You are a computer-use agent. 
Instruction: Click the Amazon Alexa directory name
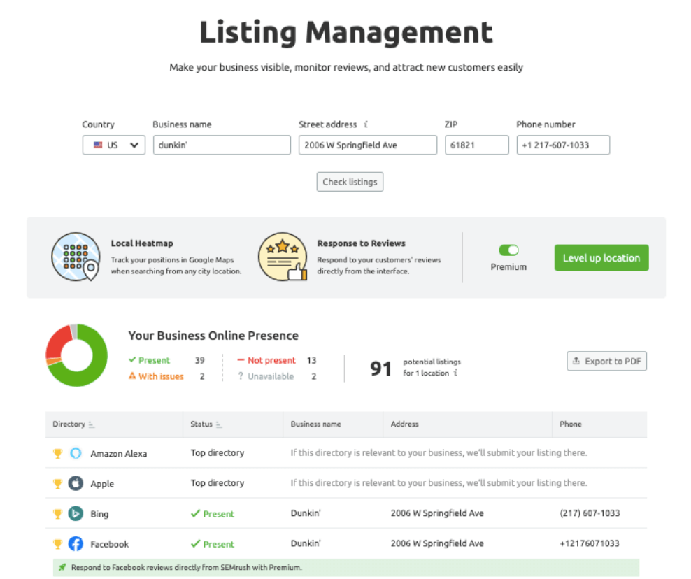(118, 453)
